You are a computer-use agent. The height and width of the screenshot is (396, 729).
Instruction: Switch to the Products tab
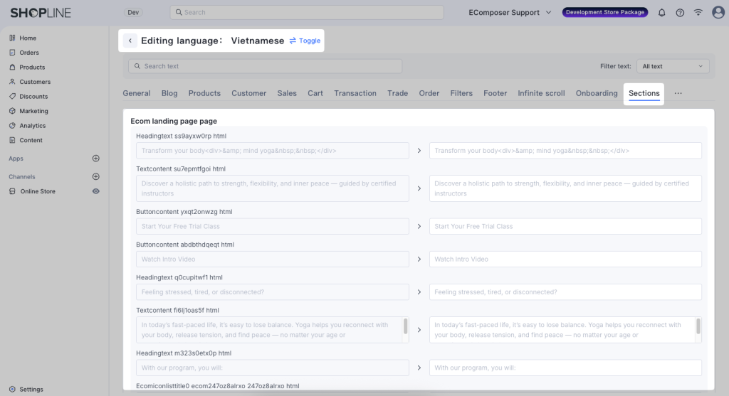pos(204,93)
